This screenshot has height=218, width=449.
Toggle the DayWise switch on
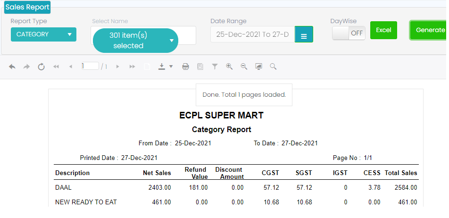(349, 33)
